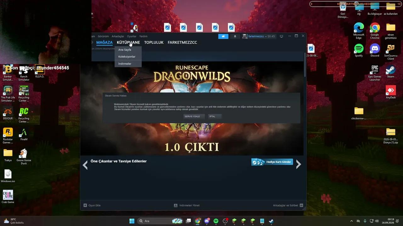Click the Steam announcements megaphone button
Screen dimensions: 403x226
(x=223, y=36)
